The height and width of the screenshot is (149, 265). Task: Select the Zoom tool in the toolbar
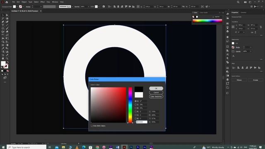pos(7,58)
